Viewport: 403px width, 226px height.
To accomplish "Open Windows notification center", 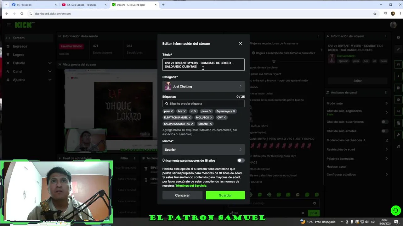I will pos(396,222).
